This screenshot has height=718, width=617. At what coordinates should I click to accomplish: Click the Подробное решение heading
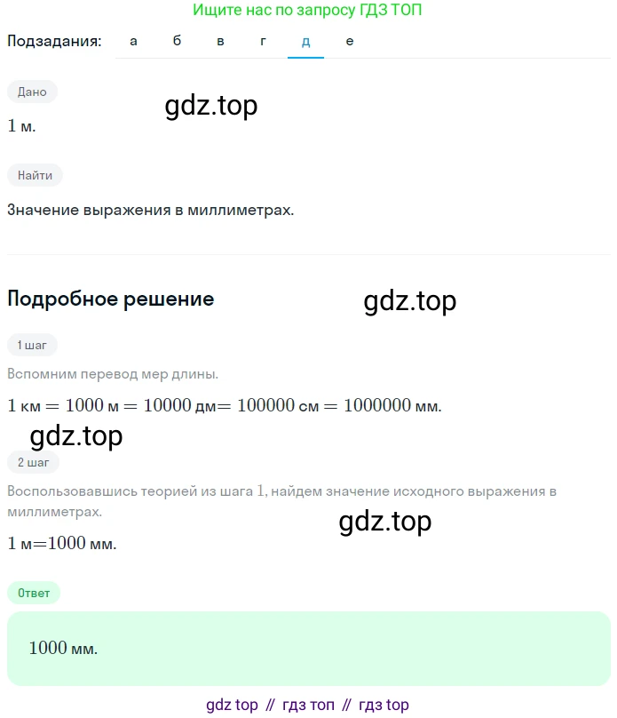(x=111, y=299)
